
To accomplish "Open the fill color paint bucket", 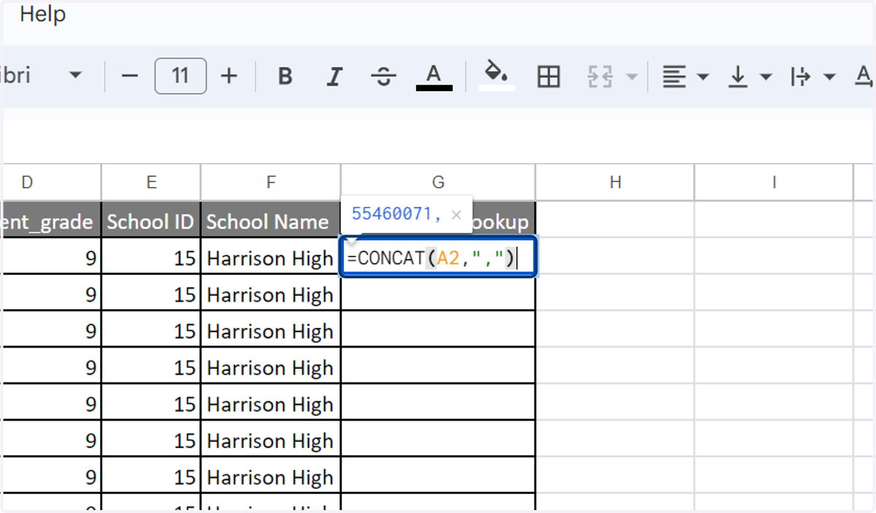I will pos(497,75).
